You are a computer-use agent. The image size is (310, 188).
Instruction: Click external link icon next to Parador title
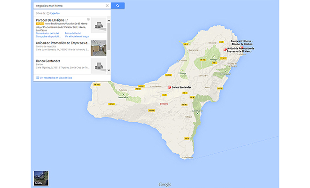pyautogui.click(x=66, y=20)
